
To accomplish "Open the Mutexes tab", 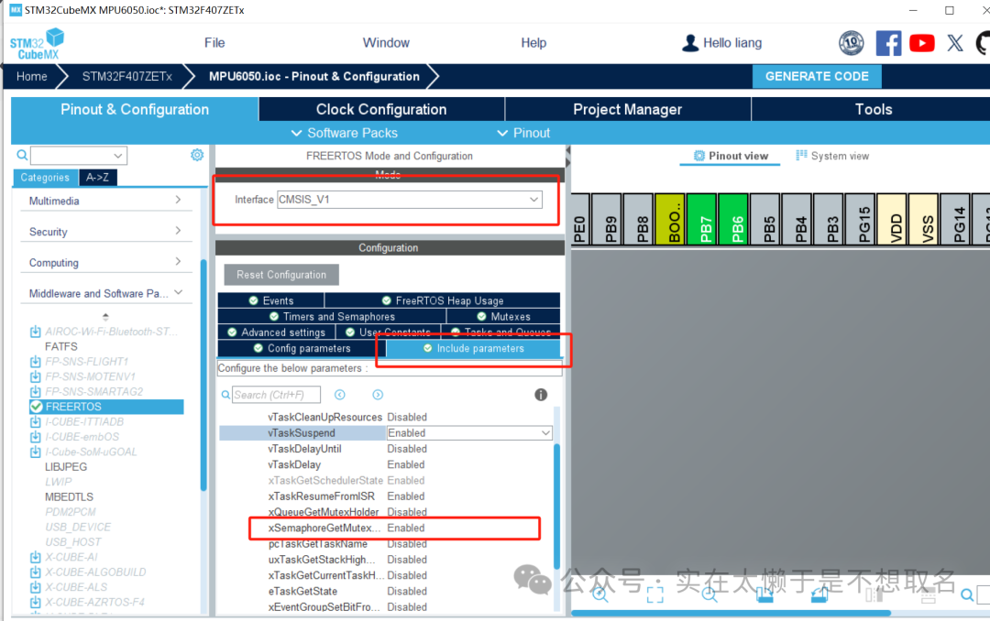I will (504, 316).
